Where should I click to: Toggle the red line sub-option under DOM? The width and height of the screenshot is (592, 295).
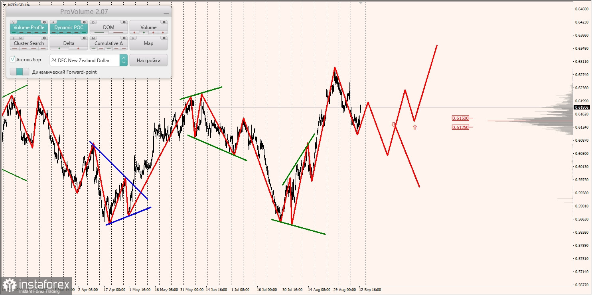(118, 32)
